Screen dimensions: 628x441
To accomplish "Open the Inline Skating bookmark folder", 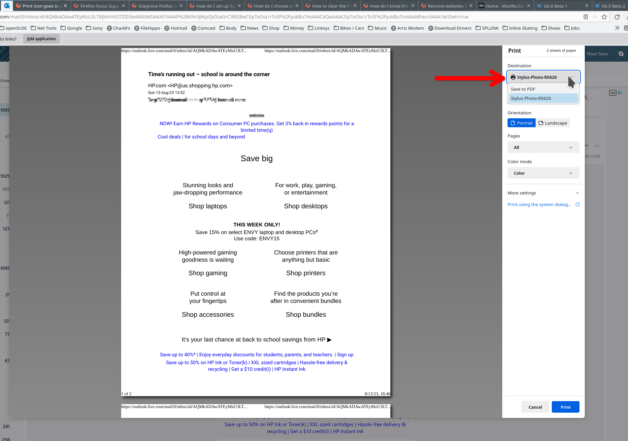I will tap(520, 28).
